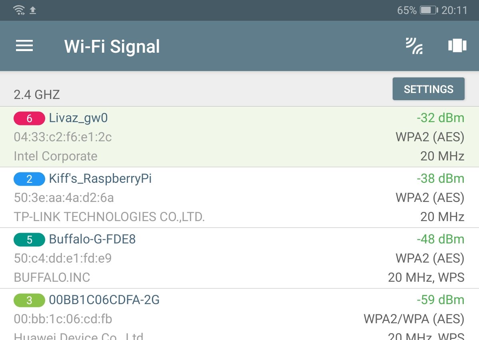The width and height of the screenshot is (479, 340).
Task: Open the hamburger navigation menu
Action: (x=24, y=46)
